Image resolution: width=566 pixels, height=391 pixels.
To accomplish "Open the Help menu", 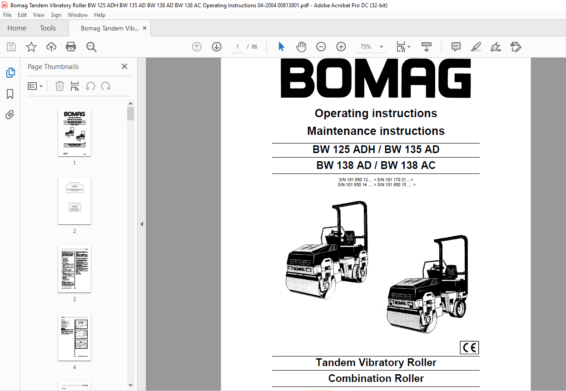I will coord(99,15).
